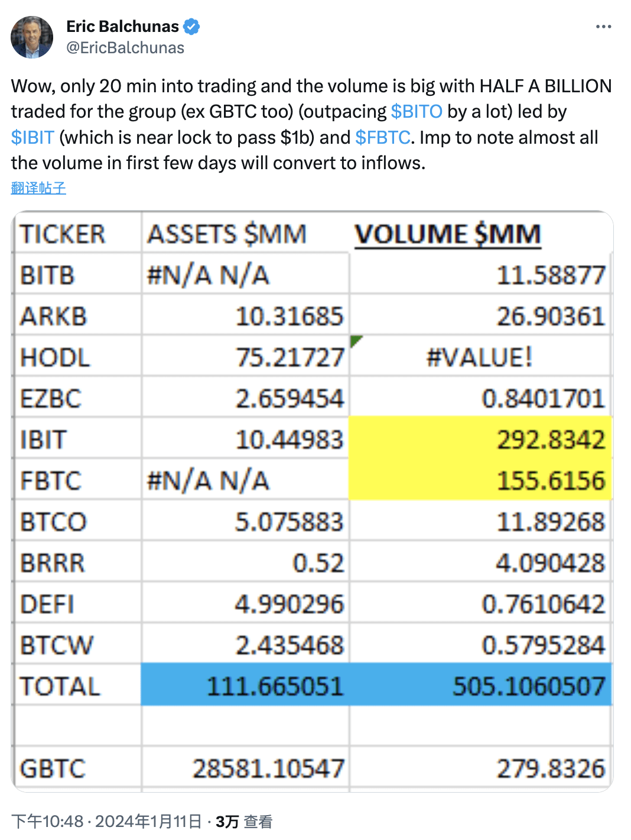Open the $FBTC cashtag link
The width and height of the screenshot is (631, 840).
click(382, 137)
